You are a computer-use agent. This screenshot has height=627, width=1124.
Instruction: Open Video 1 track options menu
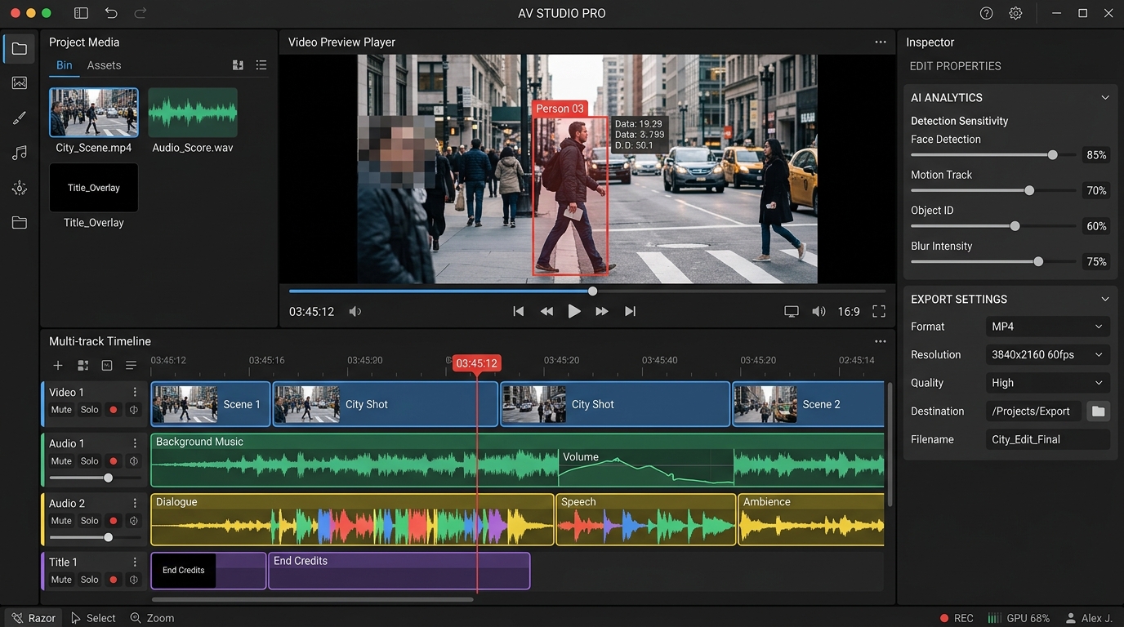(135, 393)
